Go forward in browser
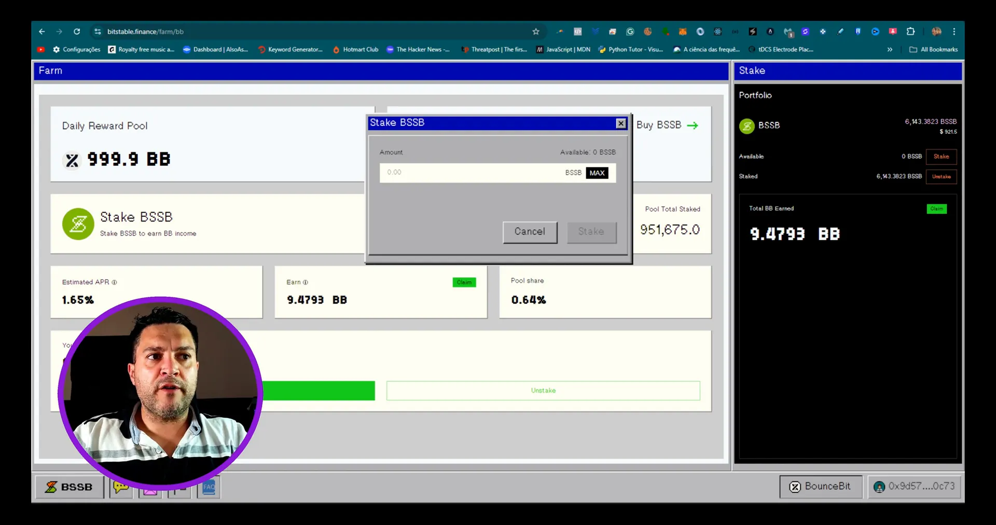Image resolution: width=996 pixels, height=525 pixels. tap(59, 32)
